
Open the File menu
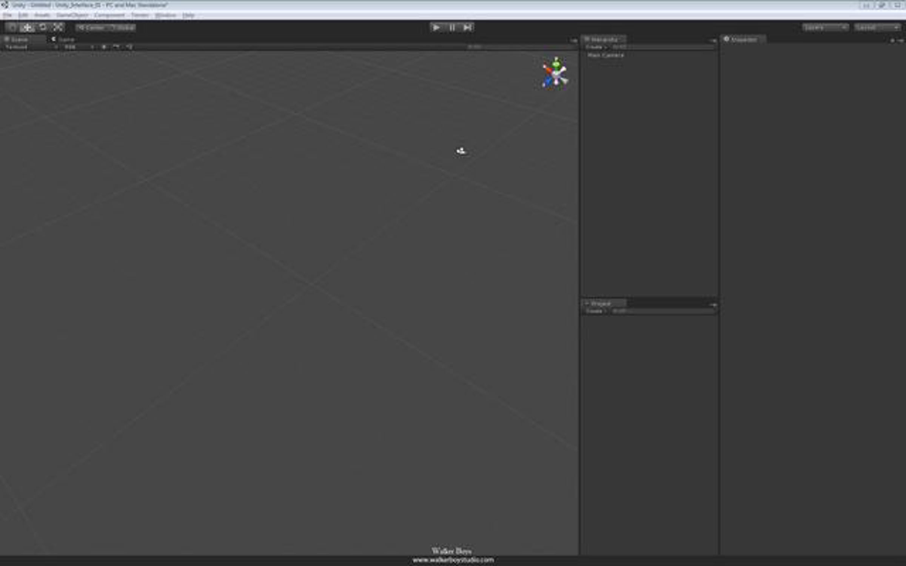coord(8,15)
